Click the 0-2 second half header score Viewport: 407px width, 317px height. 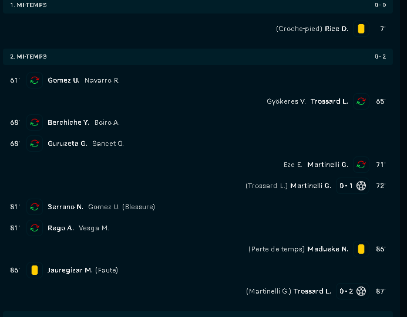click(380, 57)
